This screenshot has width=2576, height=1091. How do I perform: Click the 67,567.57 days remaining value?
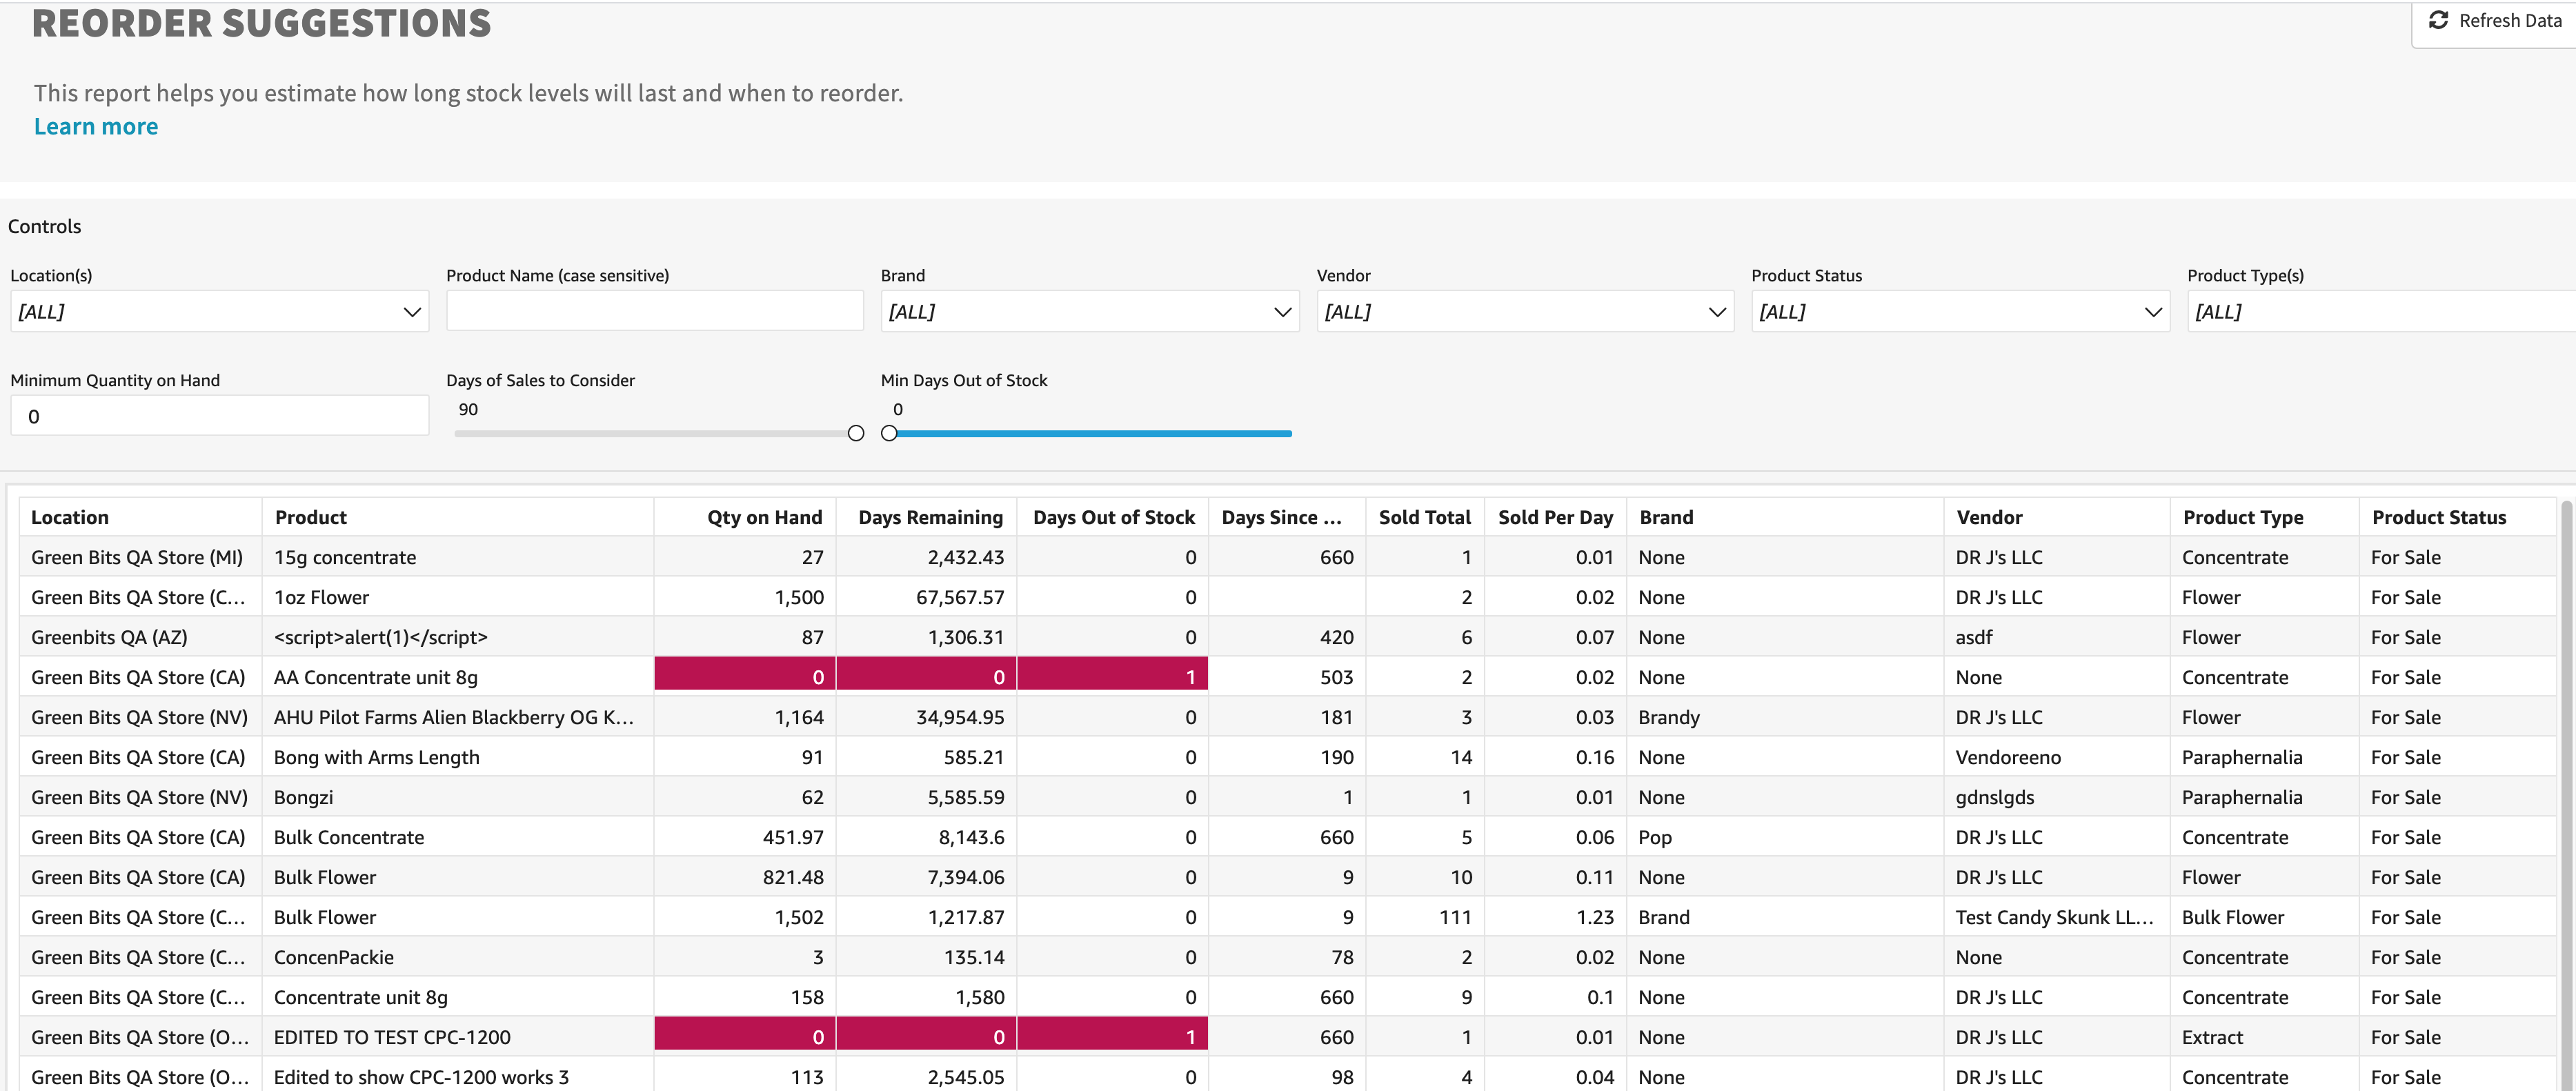(x=960, y=597)
